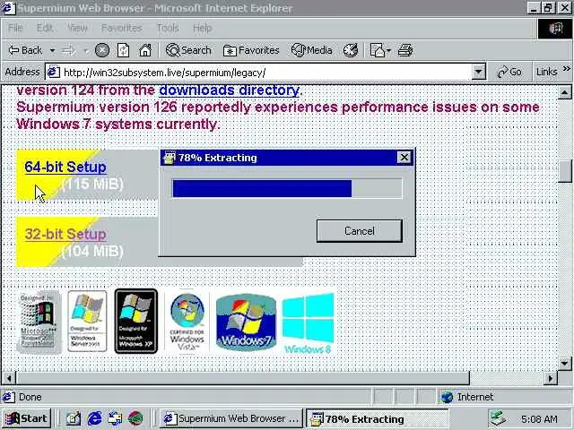Switch to Supermium Web Browser taskbar button
This screenshot has height=430, width=574.
coord(230,418)
